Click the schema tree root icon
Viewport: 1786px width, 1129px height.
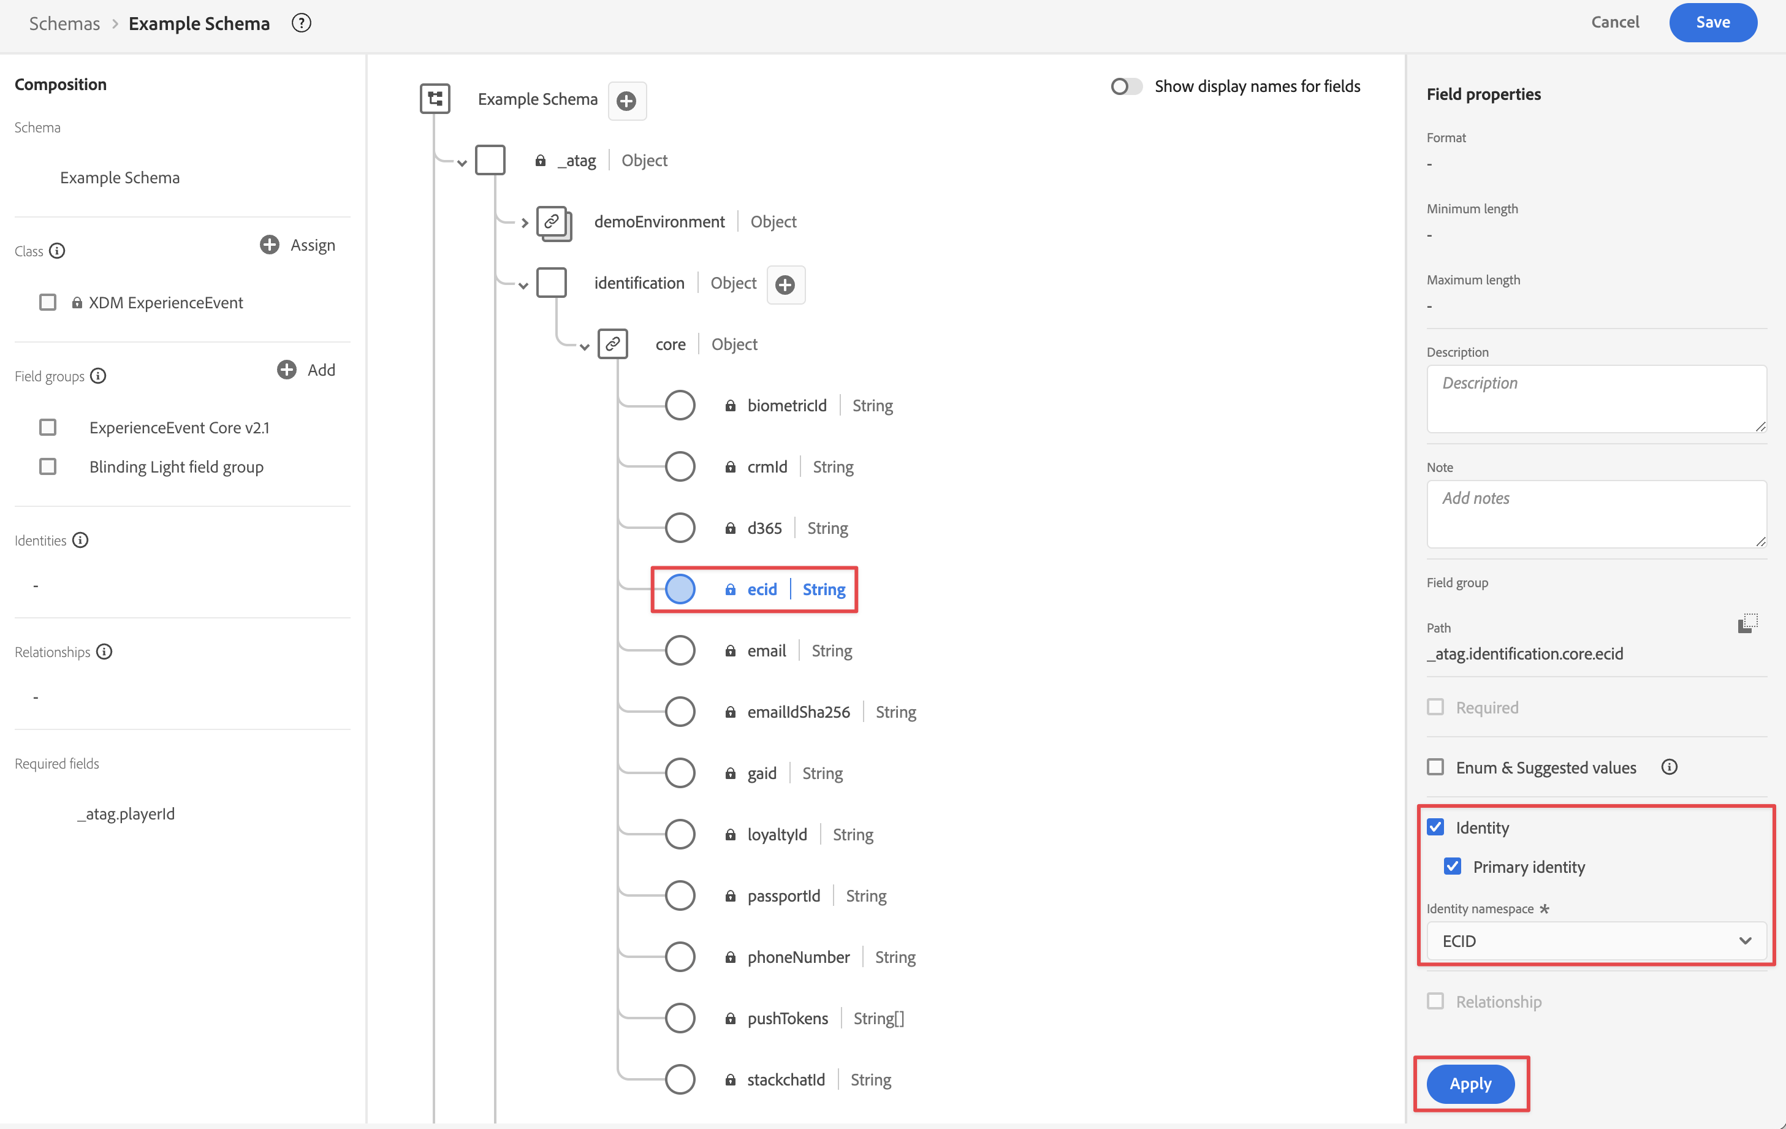point(435,99)
